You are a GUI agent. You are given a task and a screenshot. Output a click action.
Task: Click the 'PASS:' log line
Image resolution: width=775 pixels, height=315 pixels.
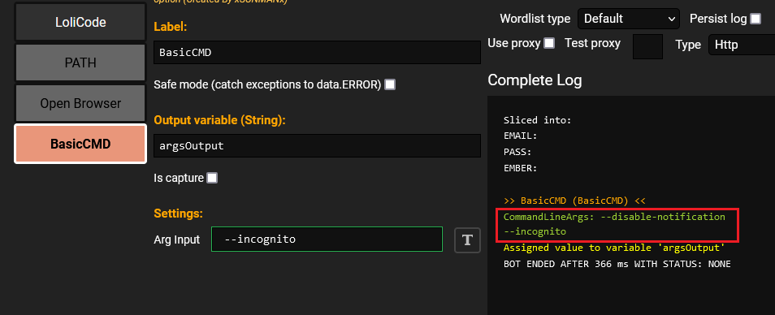tap(517, 152)
